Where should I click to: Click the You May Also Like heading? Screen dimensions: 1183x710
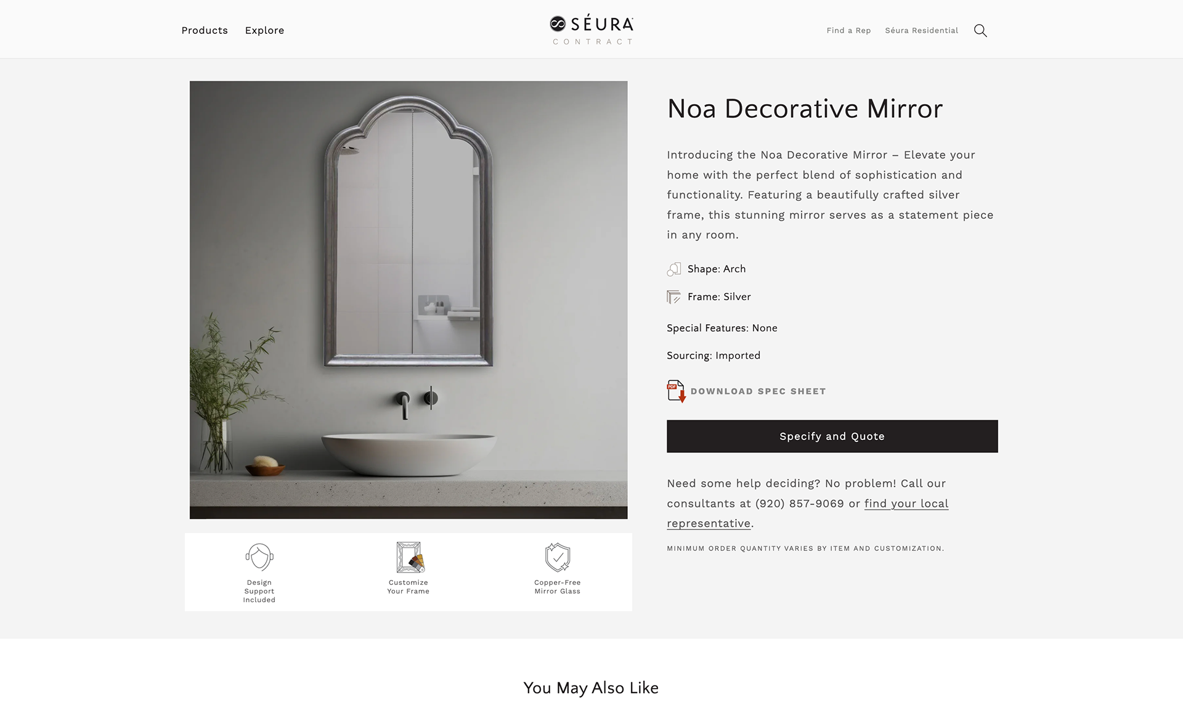(591, 688)
